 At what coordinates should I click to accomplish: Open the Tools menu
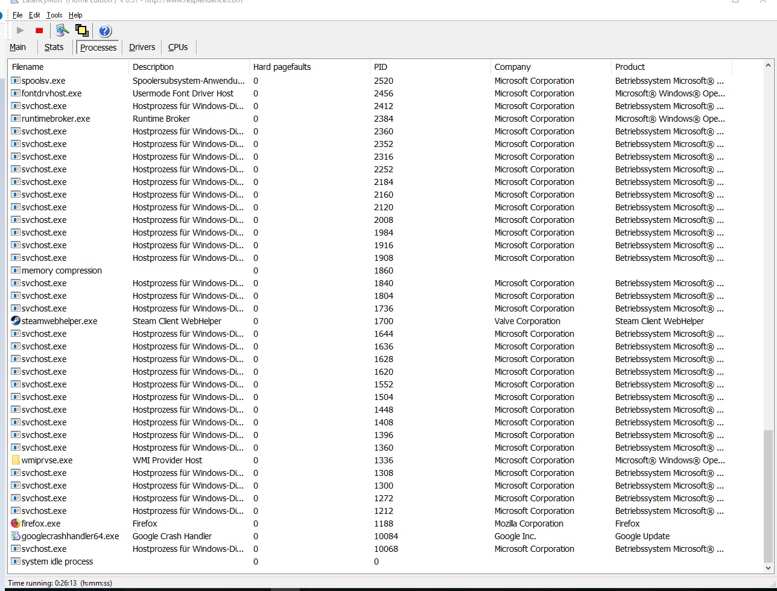point(54,15)
